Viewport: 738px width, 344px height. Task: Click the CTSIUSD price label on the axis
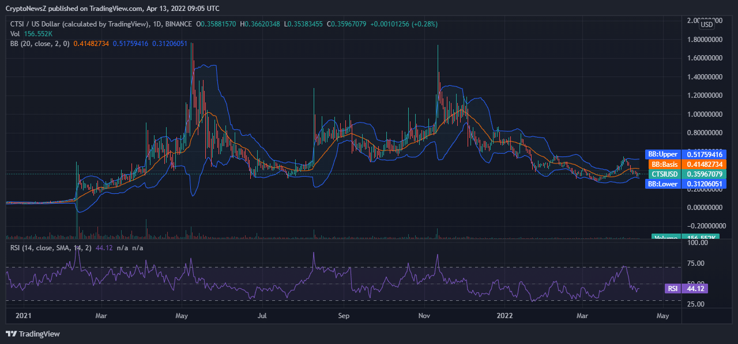click(x=664, y=174)
